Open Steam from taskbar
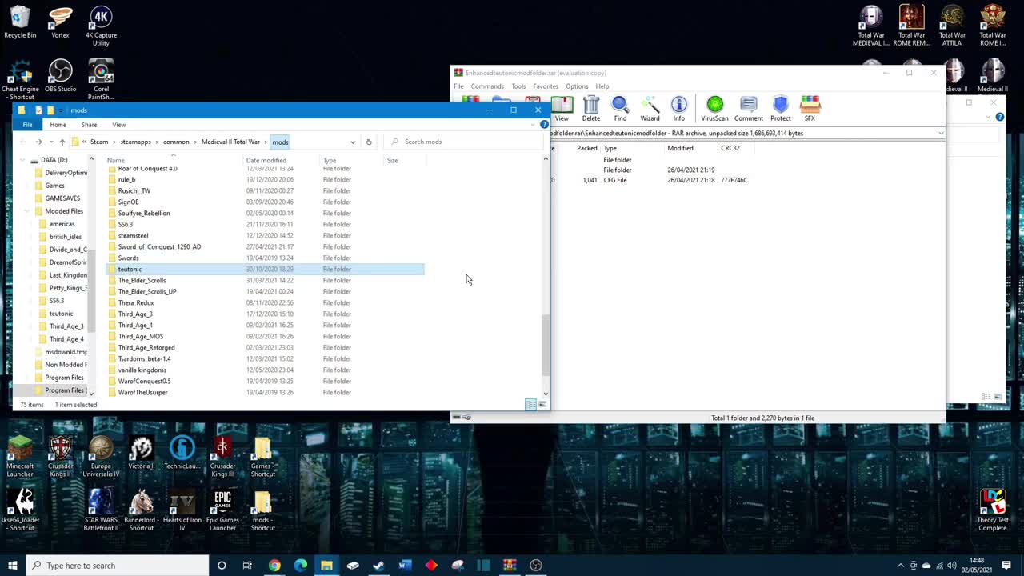The width and height of the screenshot is (1024, 576). [378, 566]
